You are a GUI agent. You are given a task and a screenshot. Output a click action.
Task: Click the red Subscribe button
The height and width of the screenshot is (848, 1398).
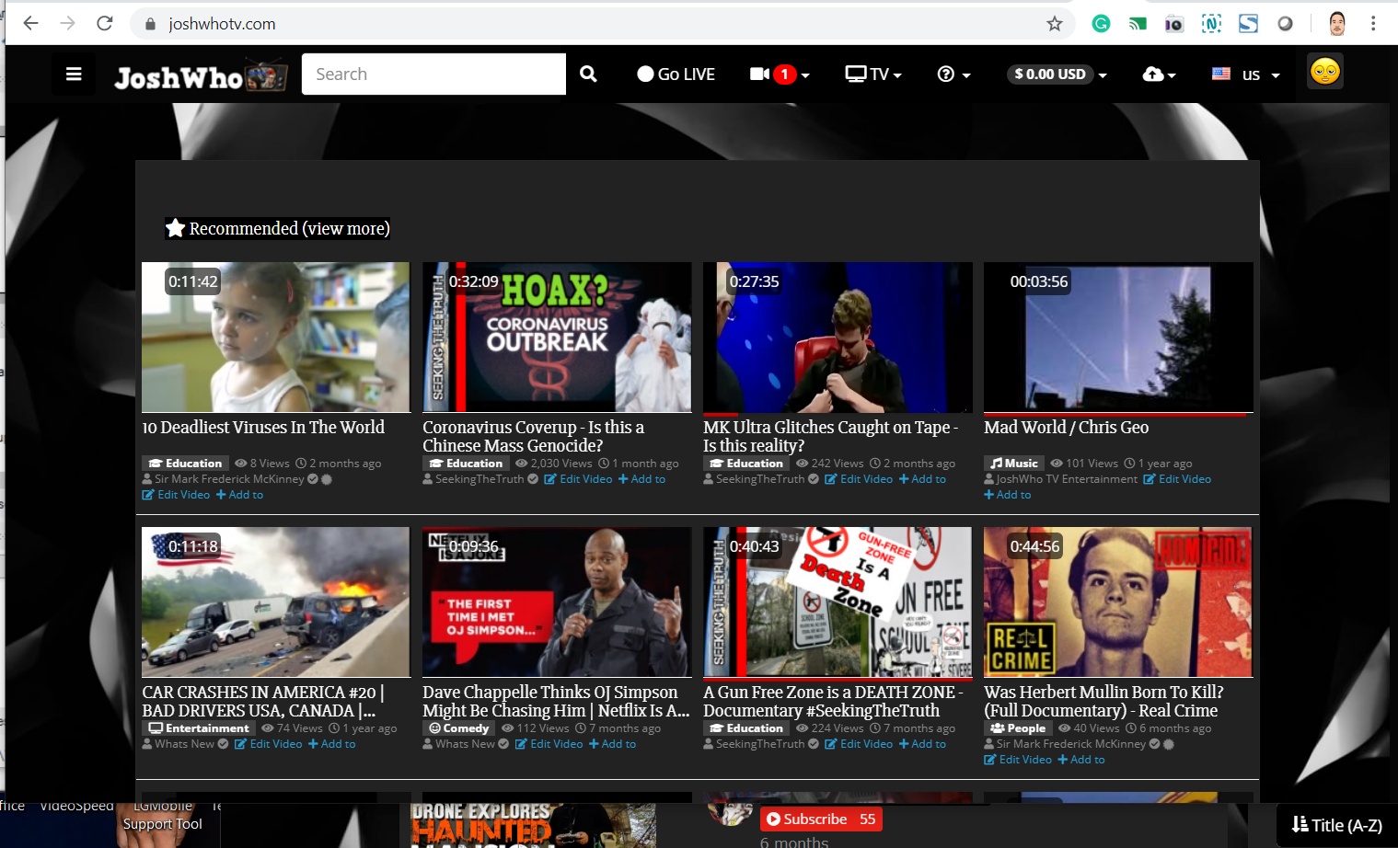(x=821, y=819)
